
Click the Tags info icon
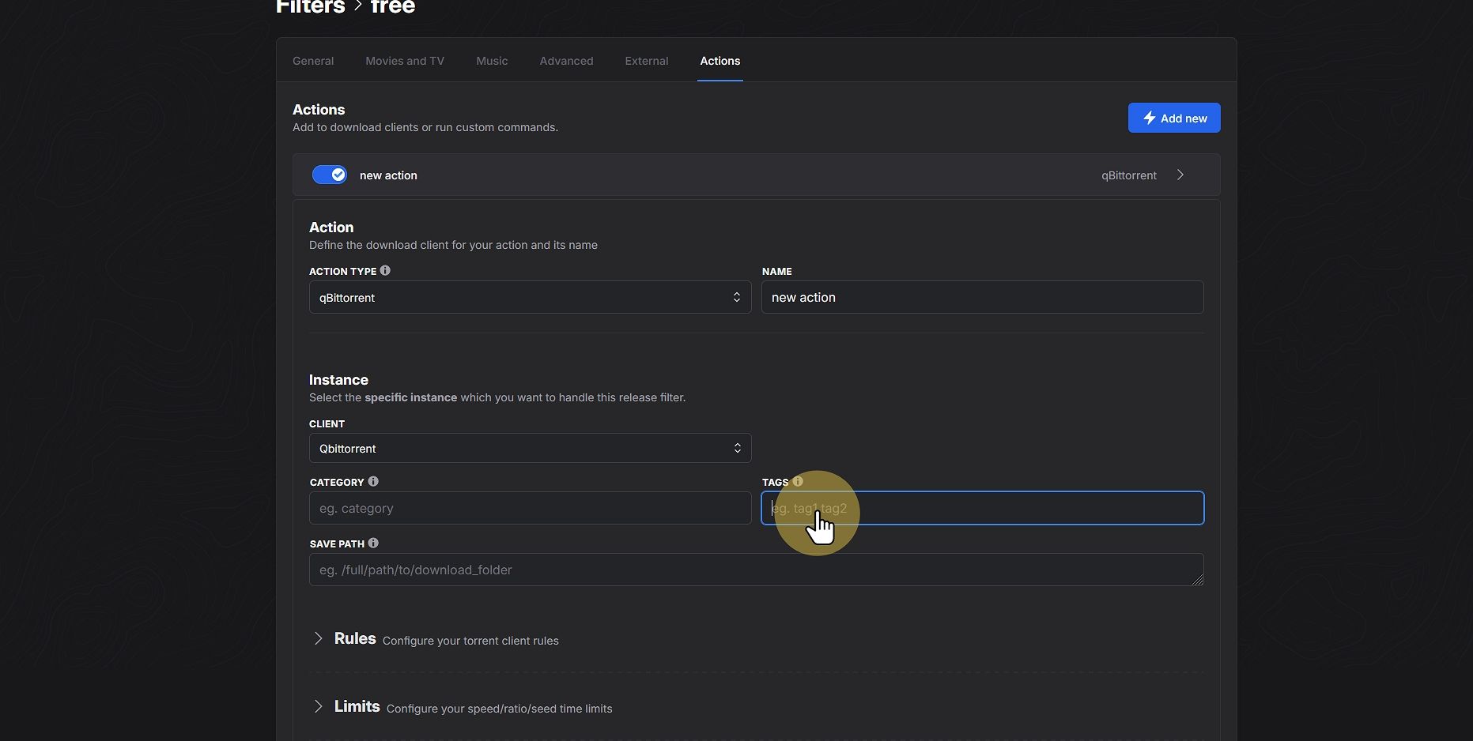798,481
